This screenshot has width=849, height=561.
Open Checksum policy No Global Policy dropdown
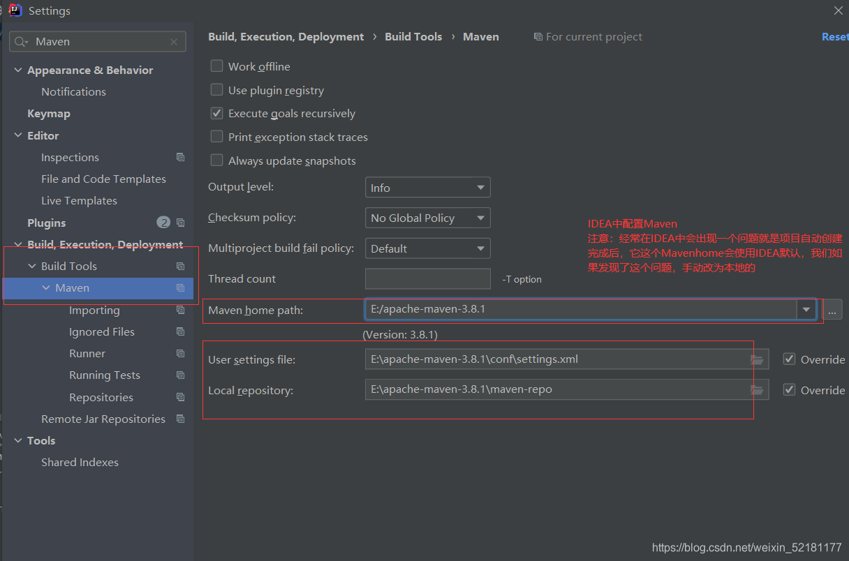point(427,218)
